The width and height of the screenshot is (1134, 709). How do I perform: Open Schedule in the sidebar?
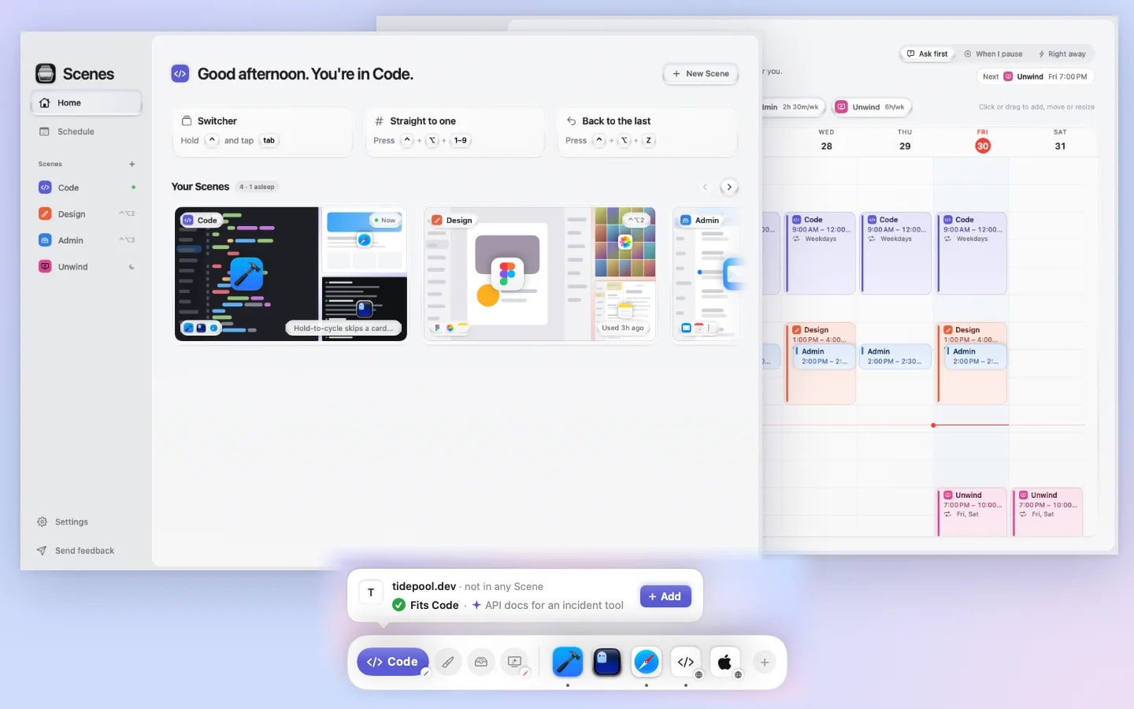(86, 132)
